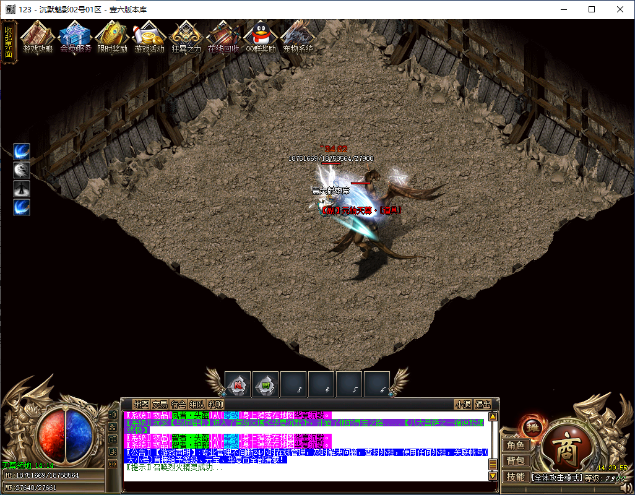Viewport: 635px width, 495px height.
Task: Click the 天尊领地 14:14 location text
Action: [x=27, y=465]
